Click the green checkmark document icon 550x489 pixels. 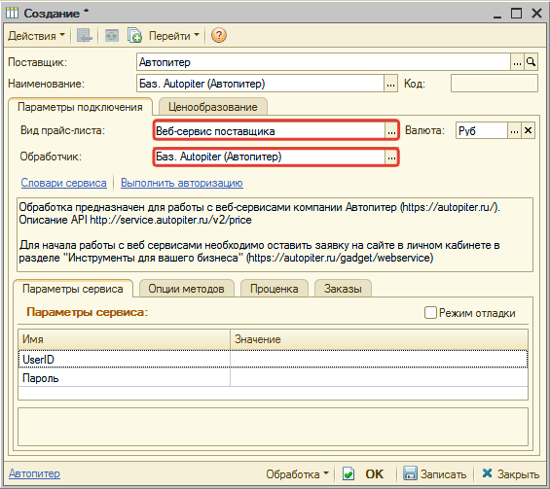click(348, 474)
